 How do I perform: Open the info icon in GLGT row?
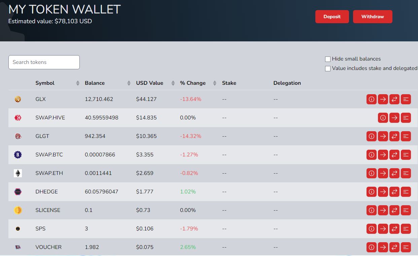(x=372, y=136)
